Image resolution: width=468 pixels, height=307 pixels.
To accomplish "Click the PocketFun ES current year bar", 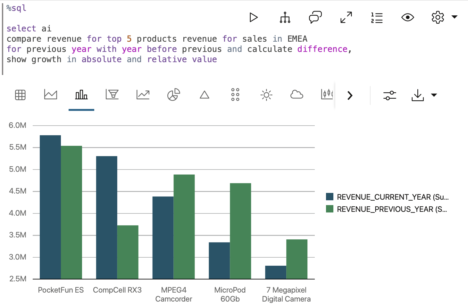I will 50,207.
